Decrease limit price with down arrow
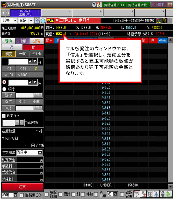The height and width of the screenshot is (199, 173). 35,83
